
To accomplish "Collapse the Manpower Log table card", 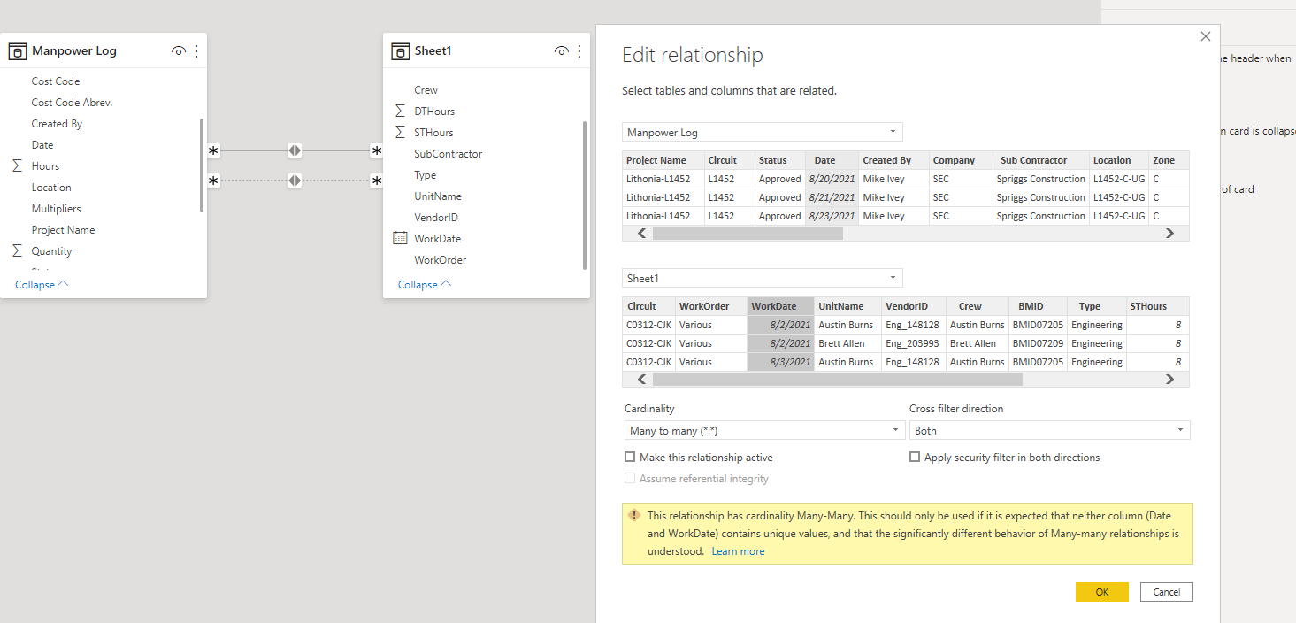I will [x=42, y=285].
